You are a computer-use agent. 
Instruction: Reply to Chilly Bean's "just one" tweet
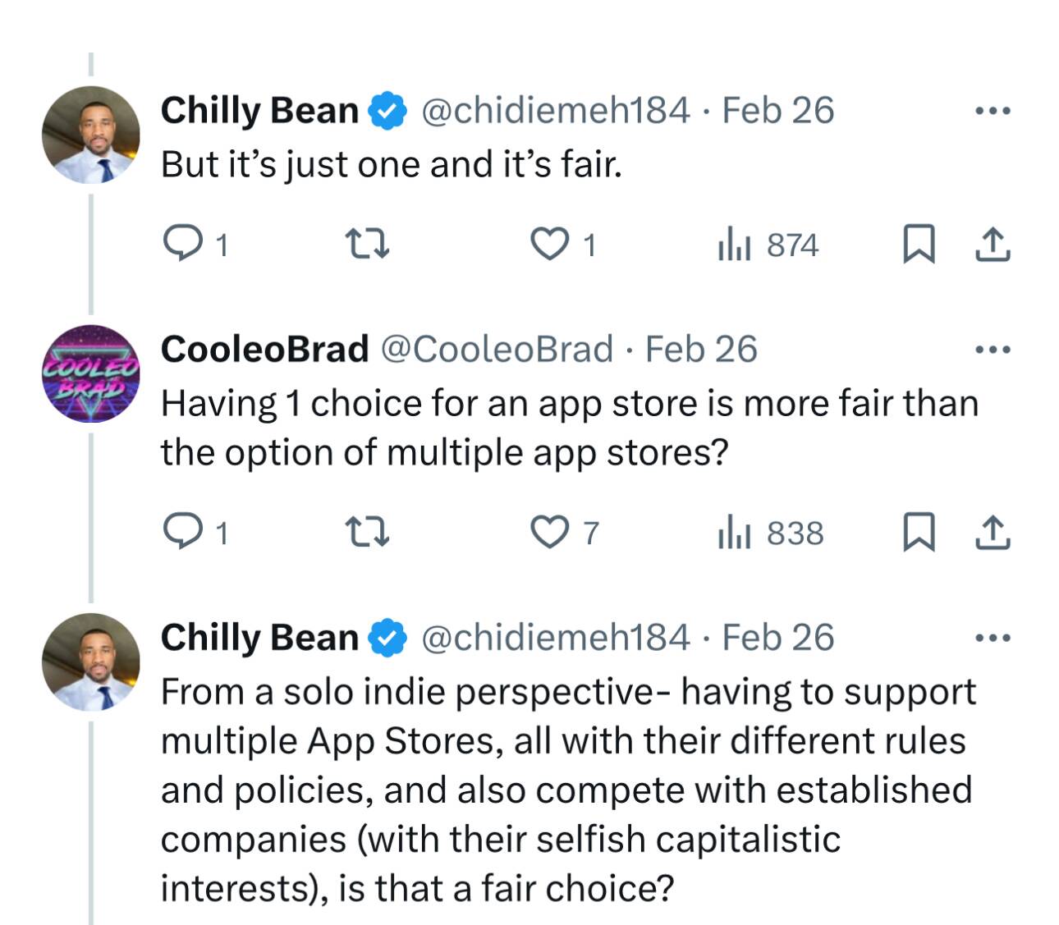tap(178, 244)
